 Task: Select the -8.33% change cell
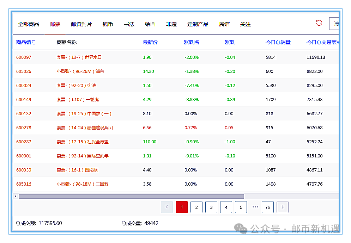point(192,99)
